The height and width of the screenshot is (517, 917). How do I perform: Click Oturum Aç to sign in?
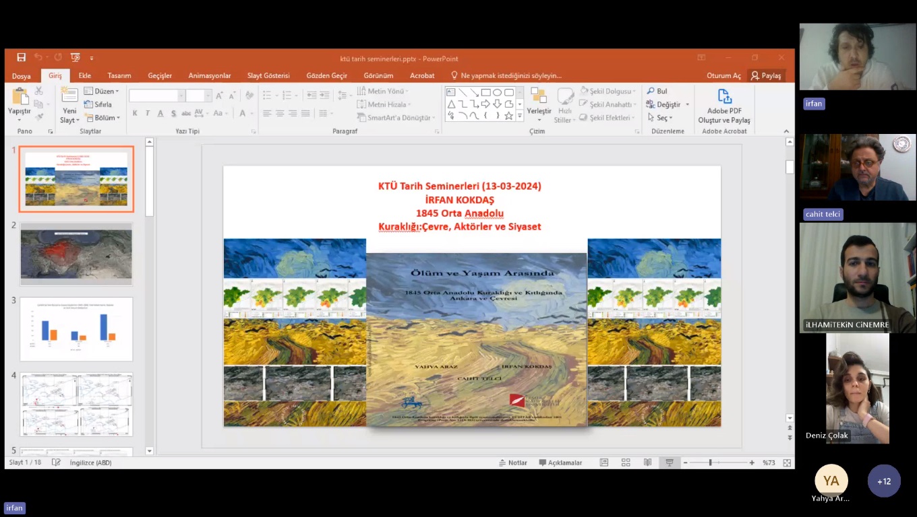pyautogui.click(x=723, y=76)
